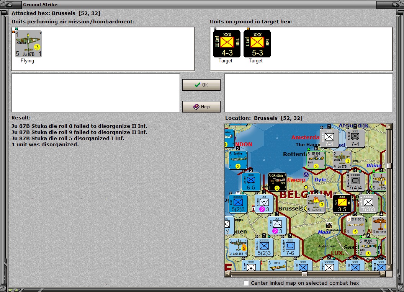Click the Maas river label on the map
The height and width of the screenshot is (292, 404).
point(324,232)
